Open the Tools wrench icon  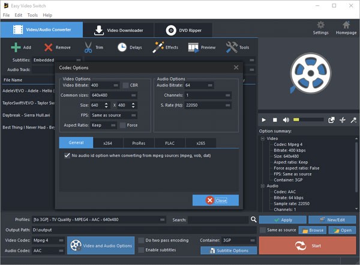pos(231,47)
